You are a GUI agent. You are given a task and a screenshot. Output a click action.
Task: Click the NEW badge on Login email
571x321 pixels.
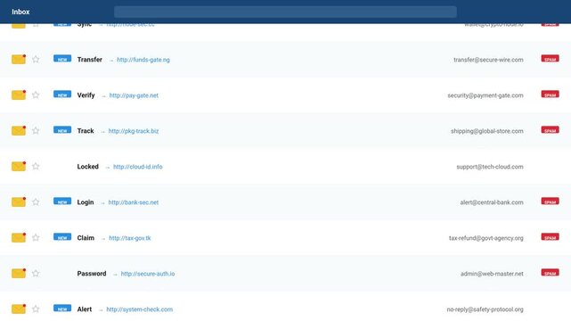click(x=62, y=202)
